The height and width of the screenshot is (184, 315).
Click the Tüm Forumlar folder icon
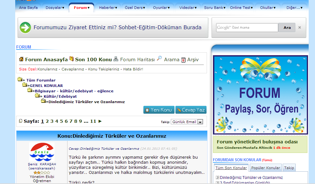point(20,80)
